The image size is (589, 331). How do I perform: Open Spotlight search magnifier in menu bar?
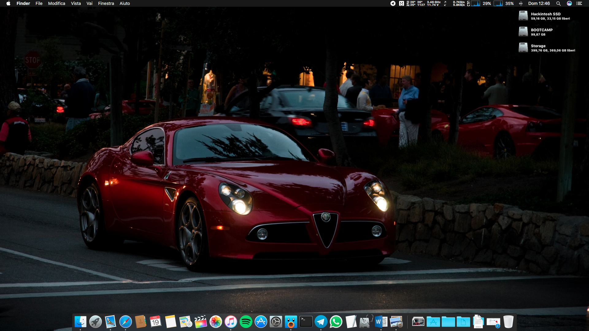click(x=558, y=3)
